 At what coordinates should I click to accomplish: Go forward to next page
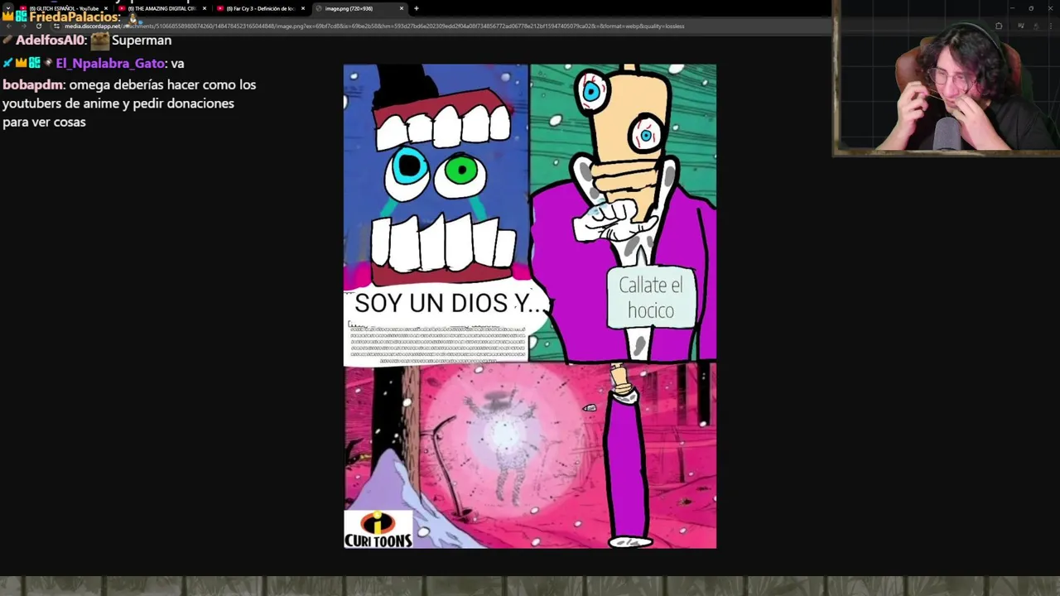[22, 26]
